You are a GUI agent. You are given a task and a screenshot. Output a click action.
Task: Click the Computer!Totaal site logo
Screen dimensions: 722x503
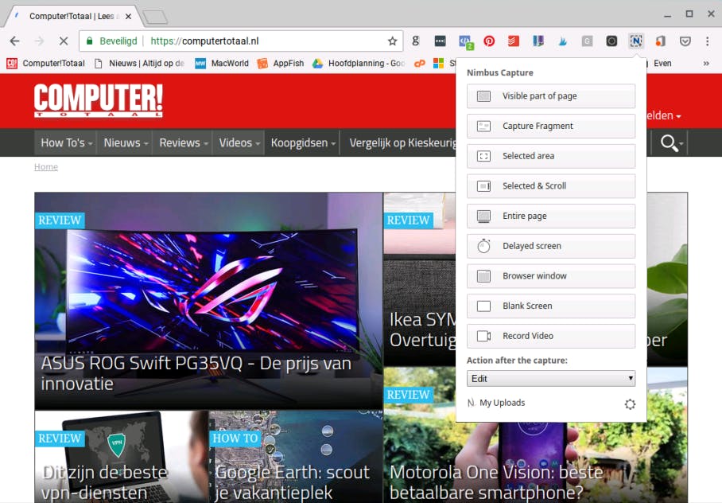coord(98,100)
